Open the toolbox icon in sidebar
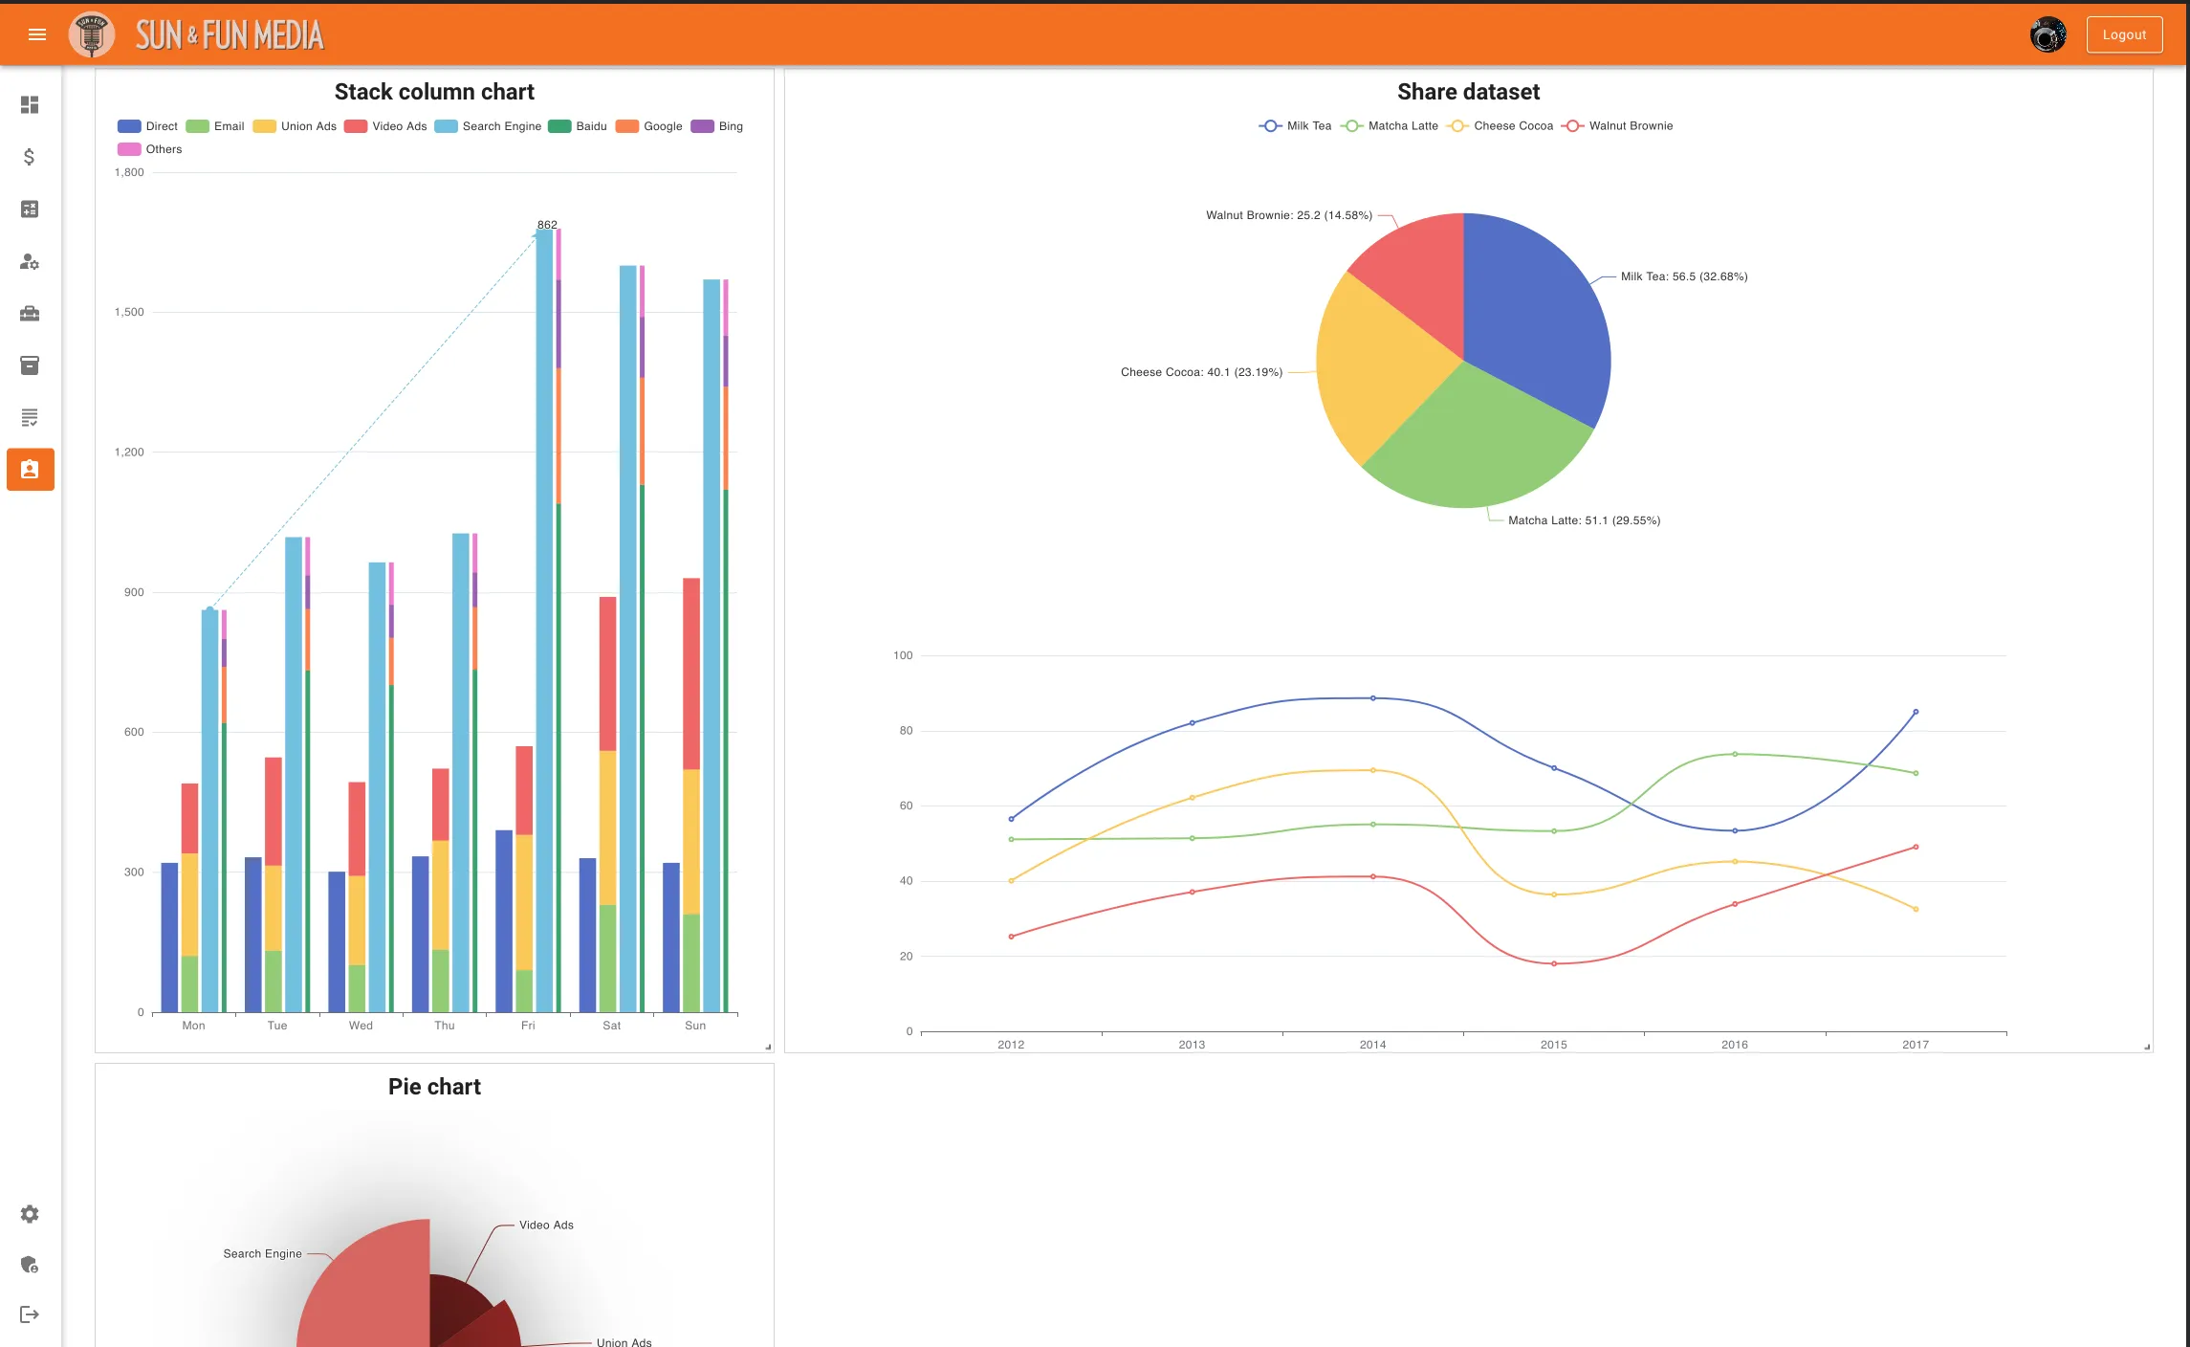This screenshot has height=1347, width=2190. [30, 313]
